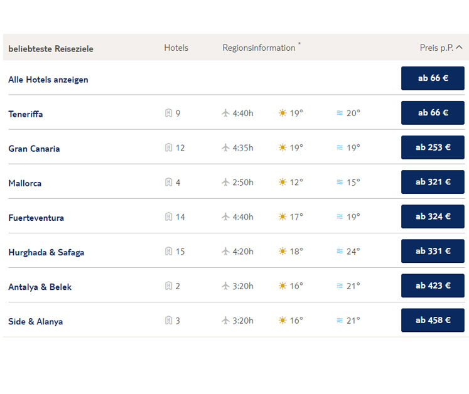The height and width of the screenshot is (394, 469).
Task: Select the Mallorca destination link
Action: coord(25,183)
